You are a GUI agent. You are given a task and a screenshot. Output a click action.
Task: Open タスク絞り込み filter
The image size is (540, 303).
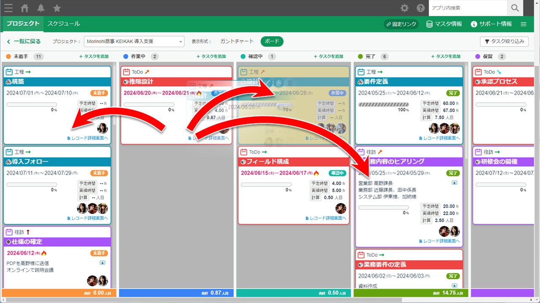click(505, 41)
